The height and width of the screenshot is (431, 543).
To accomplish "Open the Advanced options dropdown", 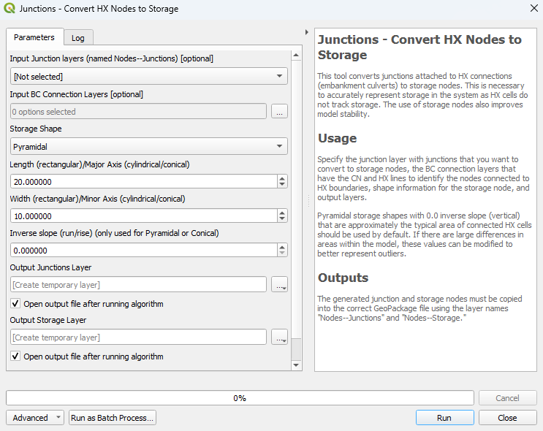I will 35,418.
